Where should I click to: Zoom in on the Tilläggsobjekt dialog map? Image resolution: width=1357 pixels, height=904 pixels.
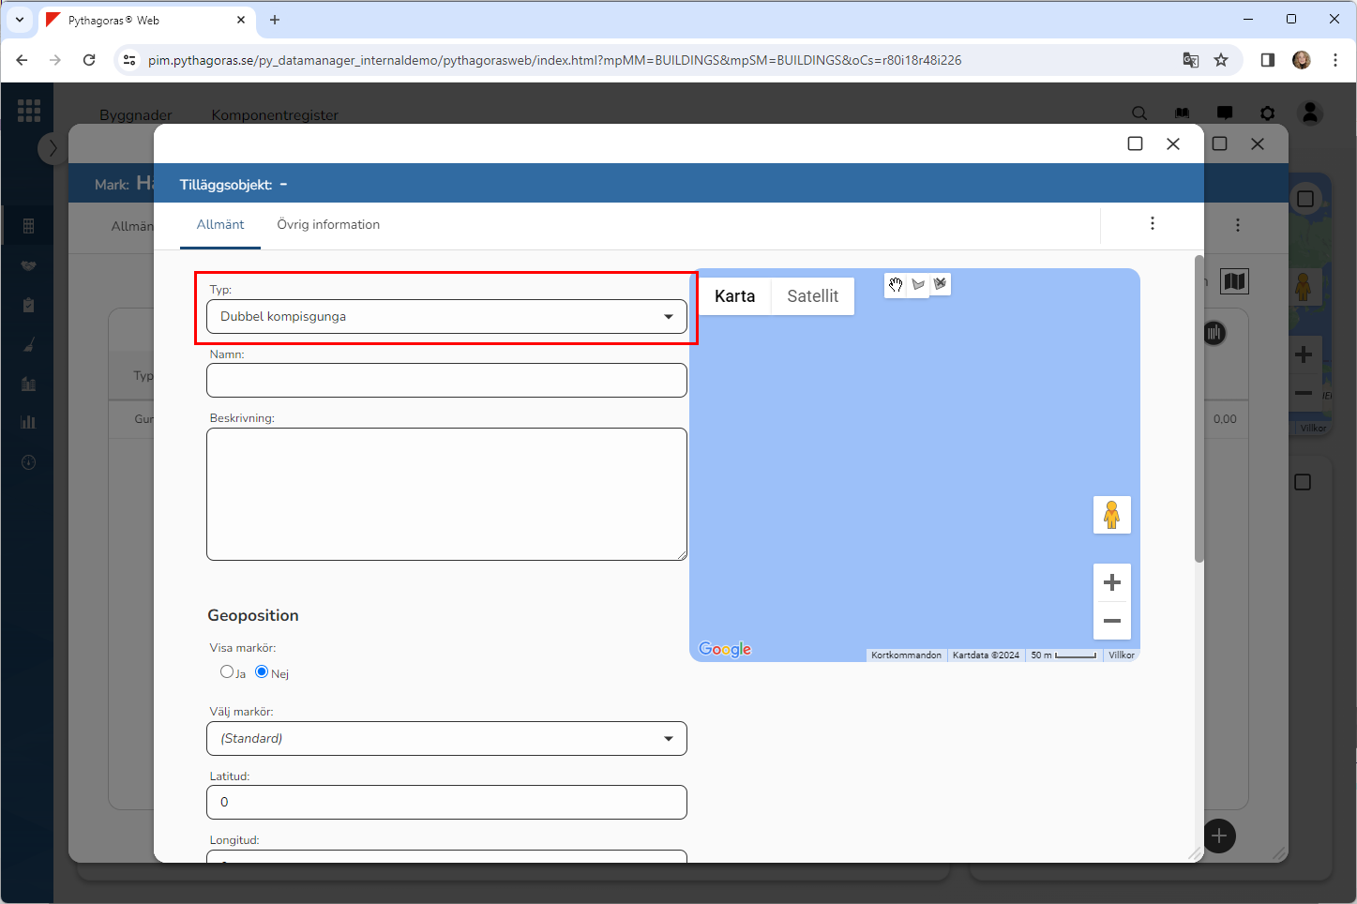pyautogui.click(x=1111, y=582)
